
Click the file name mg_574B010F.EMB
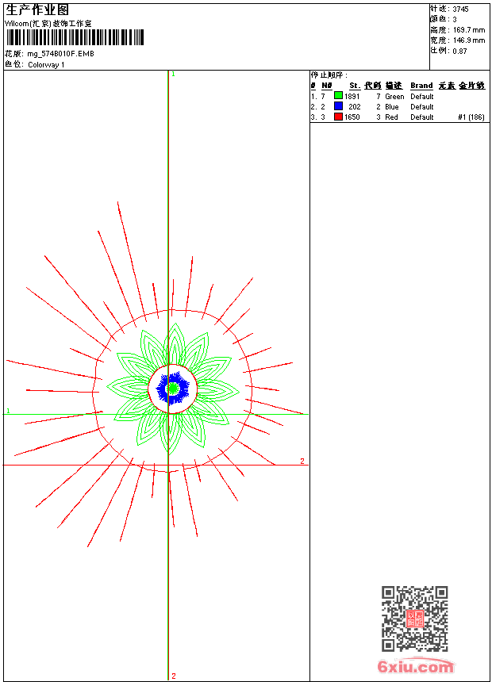[x=60, y=54]
